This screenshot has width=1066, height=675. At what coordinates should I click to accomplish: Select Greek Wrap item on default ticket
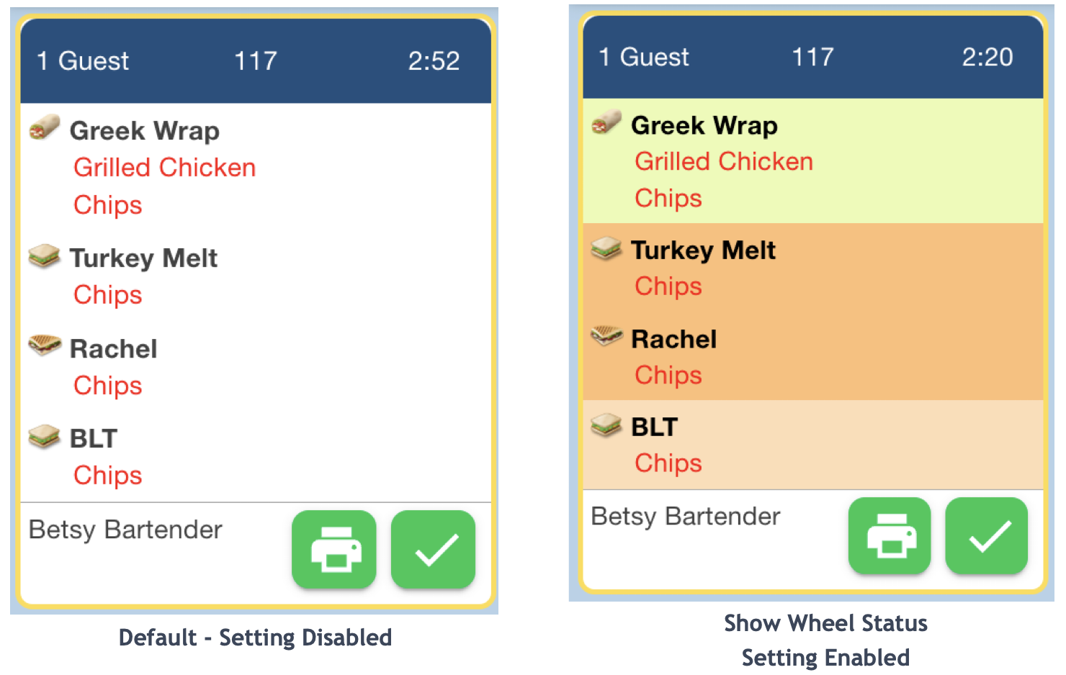point(144,131)
